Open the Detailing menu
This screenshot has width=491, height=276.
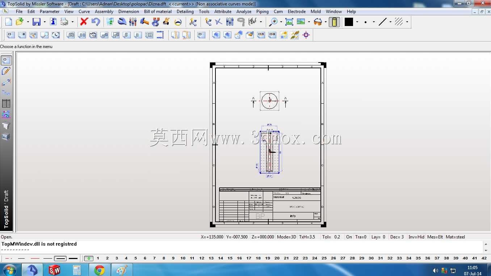coord(185,12)
